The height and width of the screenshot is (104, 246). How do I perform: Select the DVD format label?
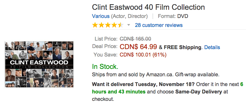(x=183, y=16)
